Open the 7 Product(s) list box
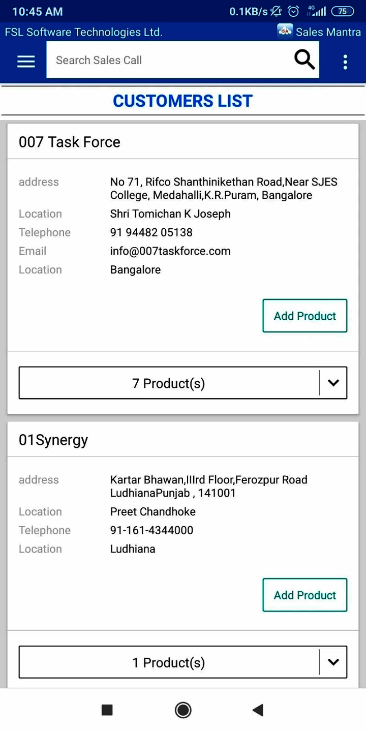 tap(169, 383)
